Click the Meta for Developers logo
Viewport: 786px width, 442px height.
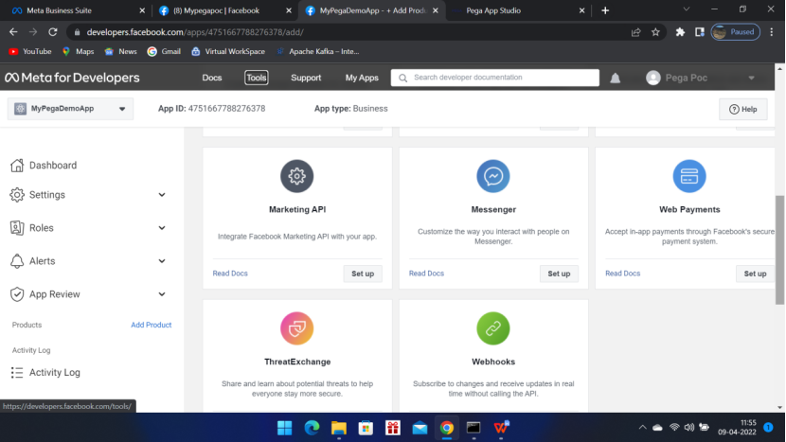pyautogui.click(x=72, y=78)
